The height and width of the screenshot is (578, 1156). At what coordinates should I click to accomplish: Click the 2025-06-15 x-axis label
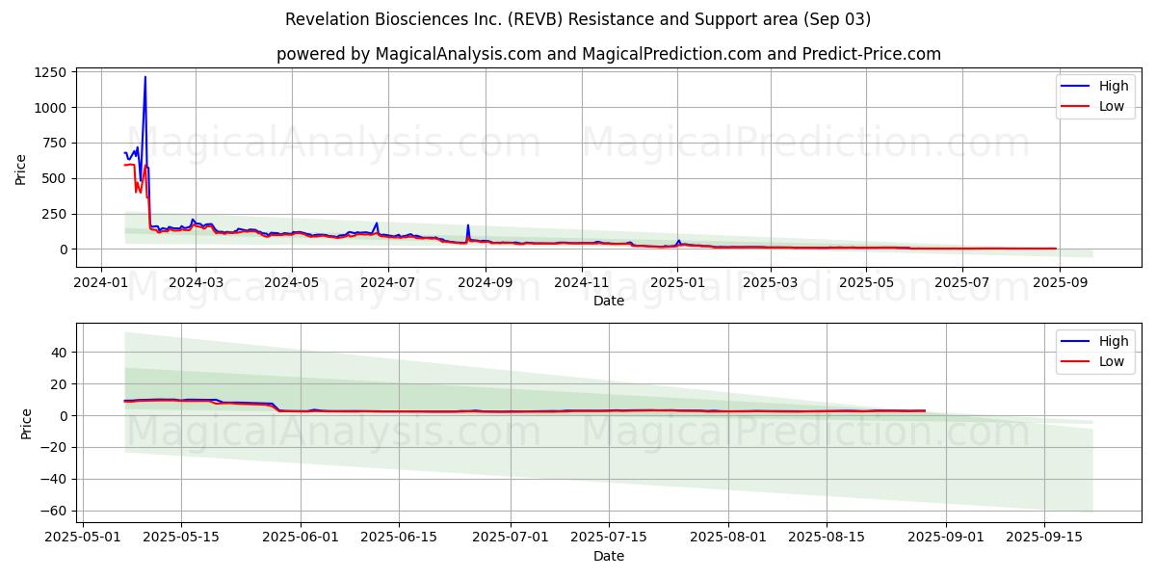(401, 538)
